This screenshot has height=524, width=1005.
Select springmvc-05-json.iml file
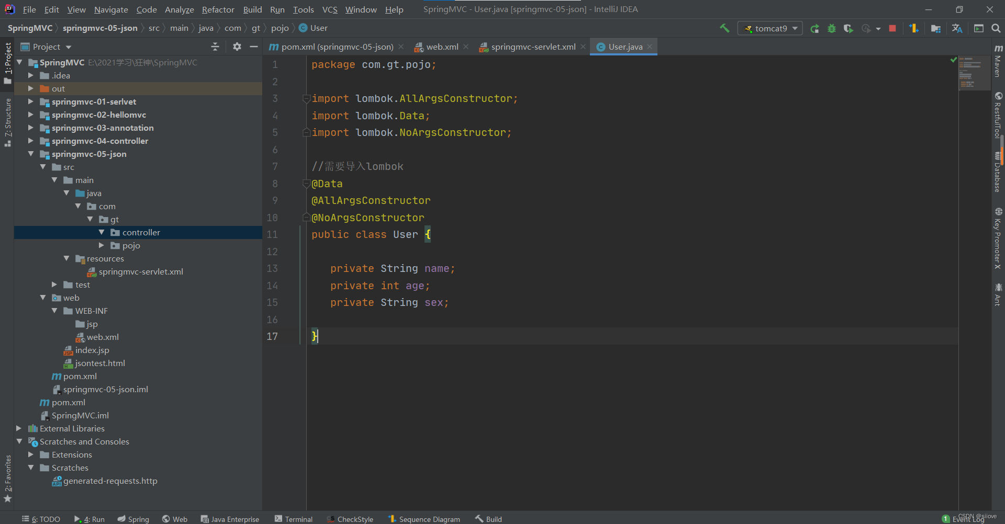click(x=105, y=389)
